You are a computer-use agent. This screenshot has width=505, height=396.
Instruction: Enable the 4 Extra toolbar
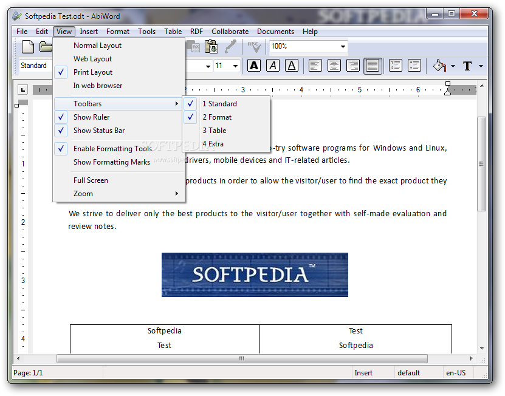(x=226, y=144)
